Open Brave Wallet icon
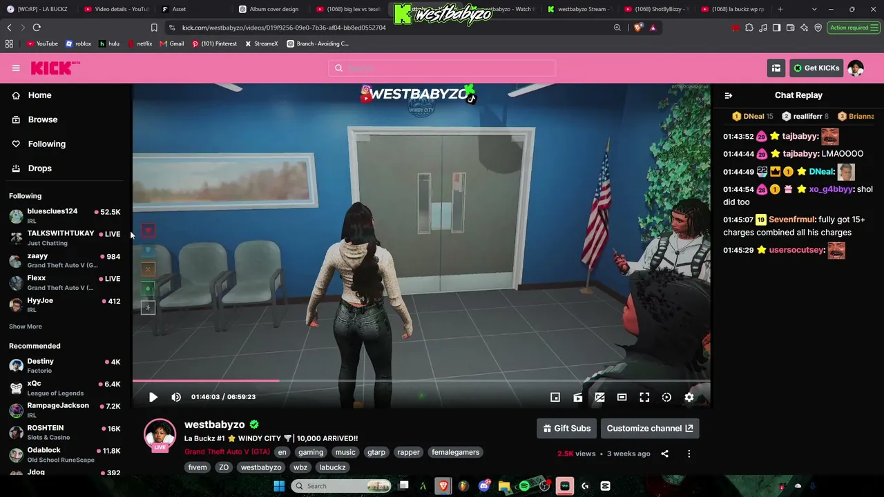The height and width of the screenshot is (497, 884). [791, 28]
